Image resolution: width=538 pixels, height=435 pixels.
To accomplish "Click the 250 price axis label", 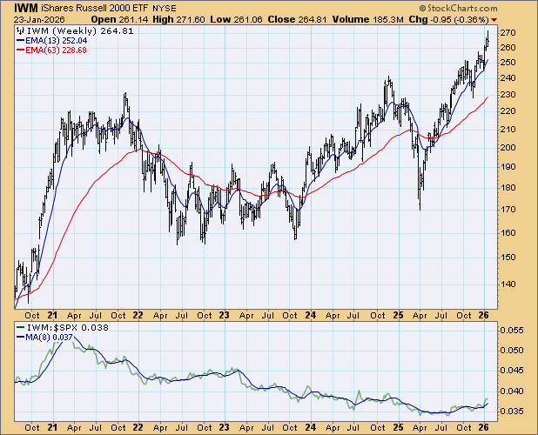I will [508, 63].
